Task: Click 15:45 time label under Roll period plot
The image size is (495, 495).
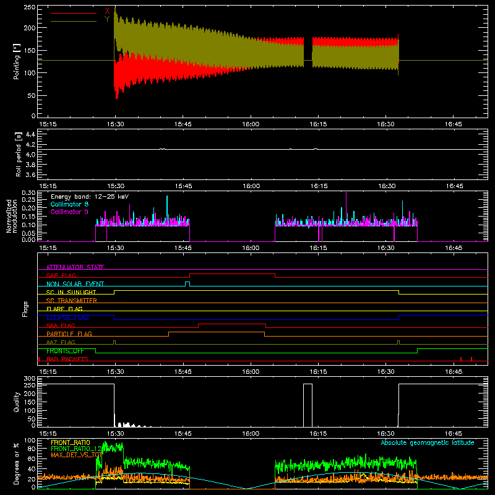Action: pyautogui.click(x=183, y=186)
